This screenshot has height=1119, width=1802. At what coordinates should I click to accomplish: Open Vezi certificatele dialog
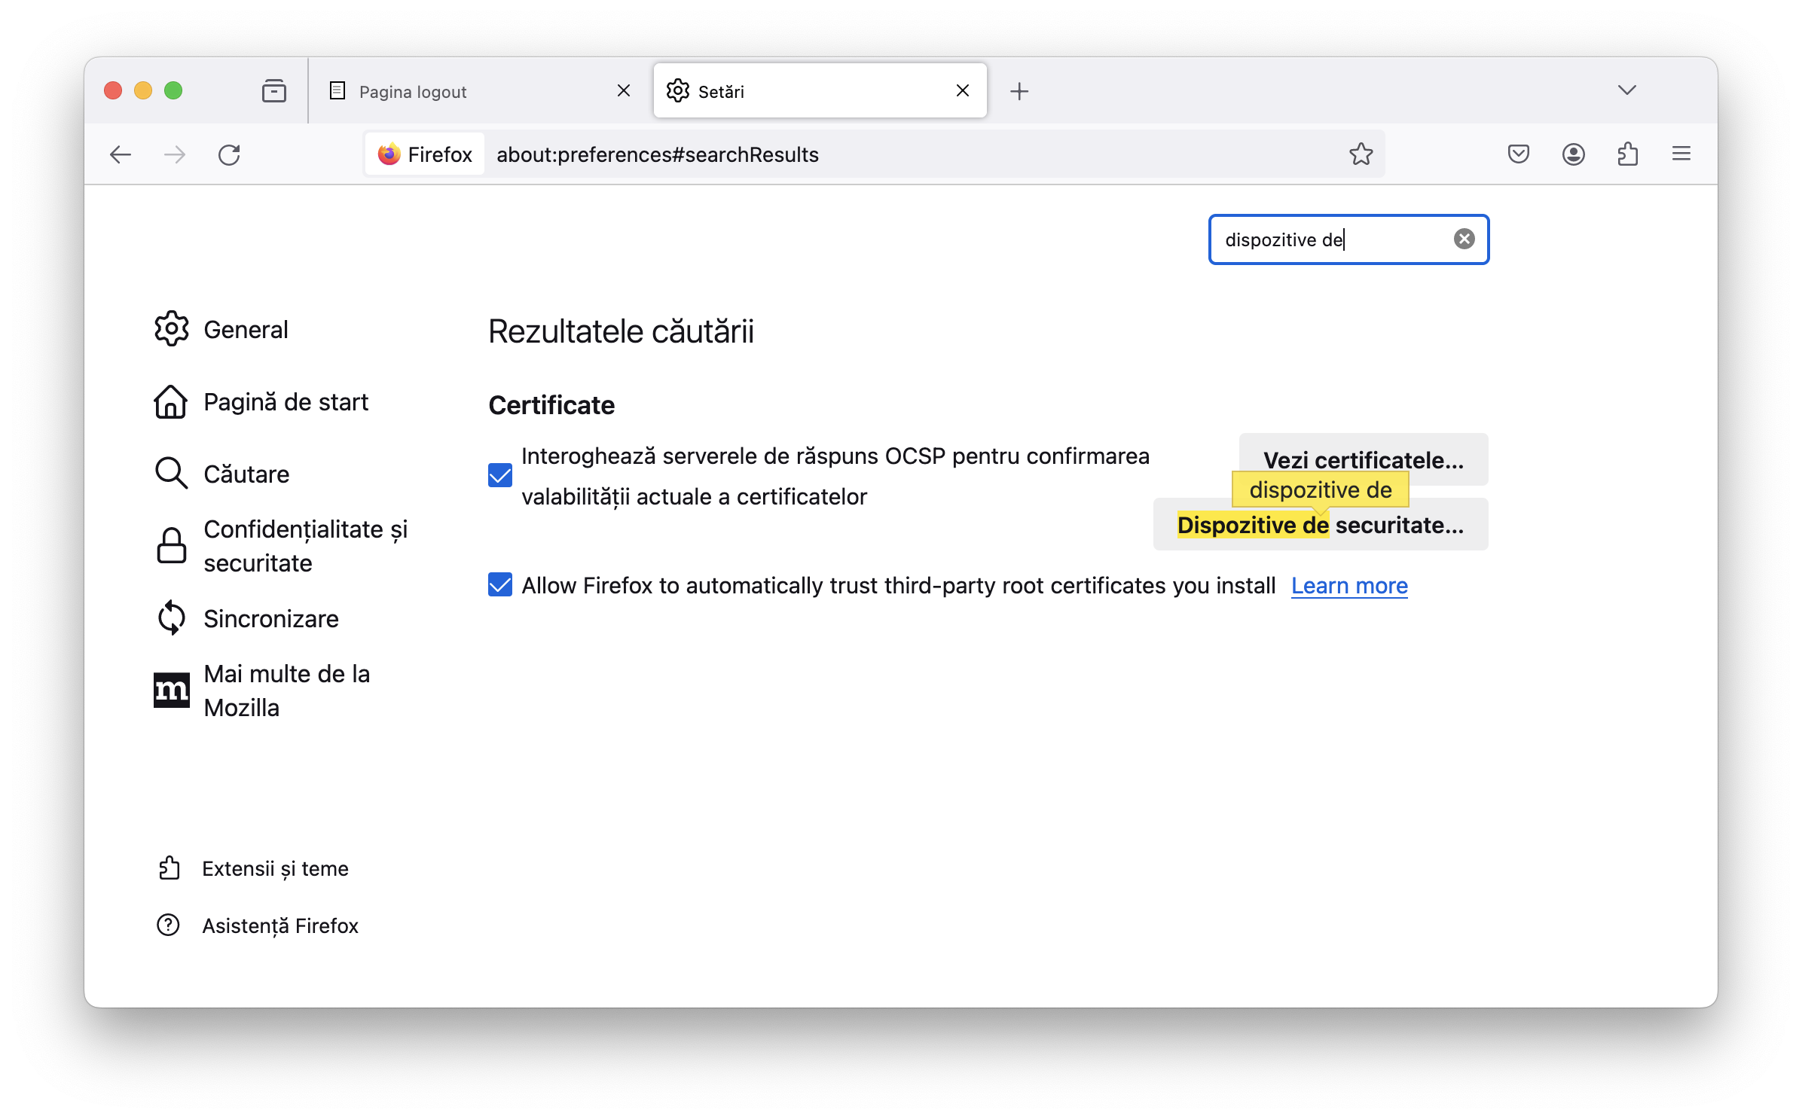click(1363, 459)
